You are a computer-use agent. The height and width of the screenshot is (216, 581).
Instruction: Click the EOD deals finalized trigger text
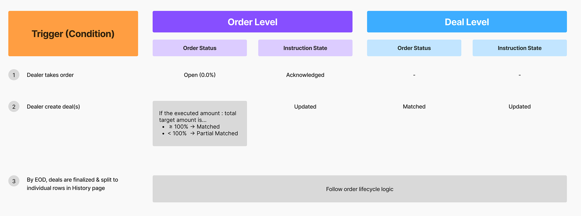72,184
